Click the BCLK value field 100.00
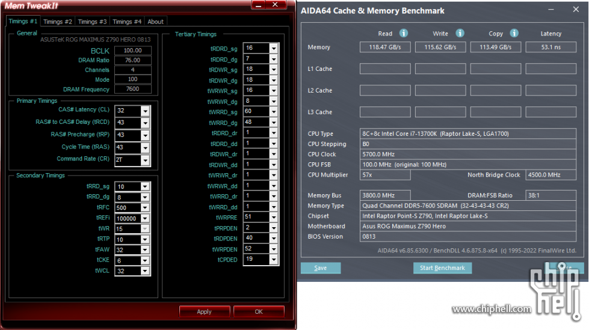589x330 pixels. pyautogui.click(x=132, y=50)
